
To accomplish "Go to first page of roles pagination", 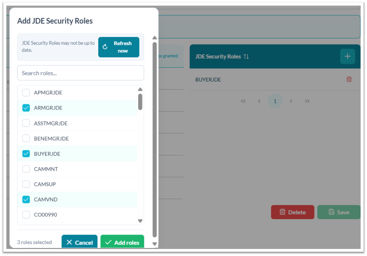I will pos(243,101).
